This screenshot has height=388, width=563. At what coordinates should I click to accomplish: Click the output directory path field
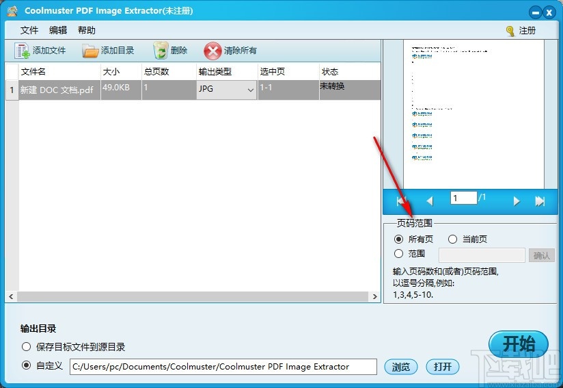[x=223, y=367]
